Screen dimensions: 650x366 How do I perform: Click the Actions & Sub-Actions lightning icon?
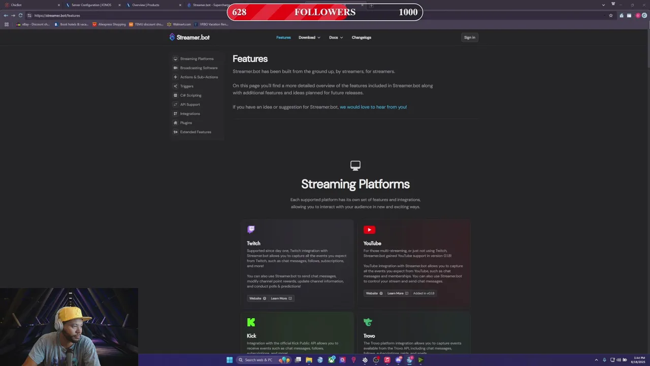click(175, 77)
